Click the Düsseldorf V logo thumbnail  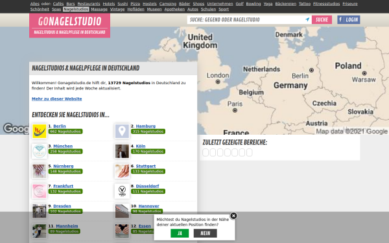pos(122,191)
